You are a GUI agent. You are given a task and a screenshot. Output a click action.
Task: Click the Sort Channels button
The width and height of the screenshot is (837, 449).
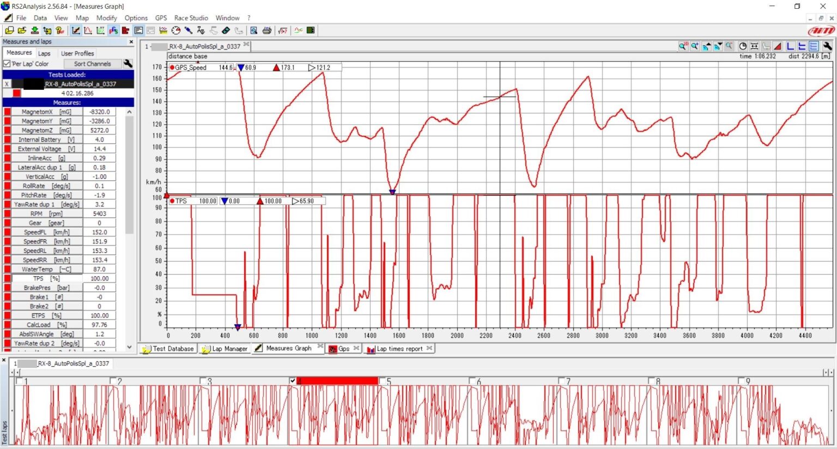pos(92,64)
